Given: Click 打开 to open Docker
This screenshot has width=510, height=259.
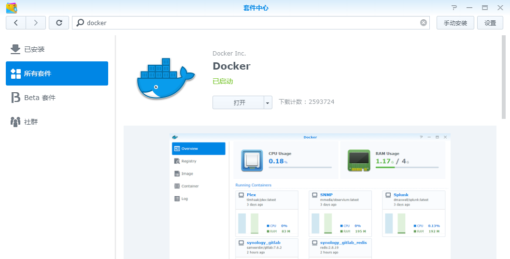Looking at the screenshot, I should [x=239, y=102].
